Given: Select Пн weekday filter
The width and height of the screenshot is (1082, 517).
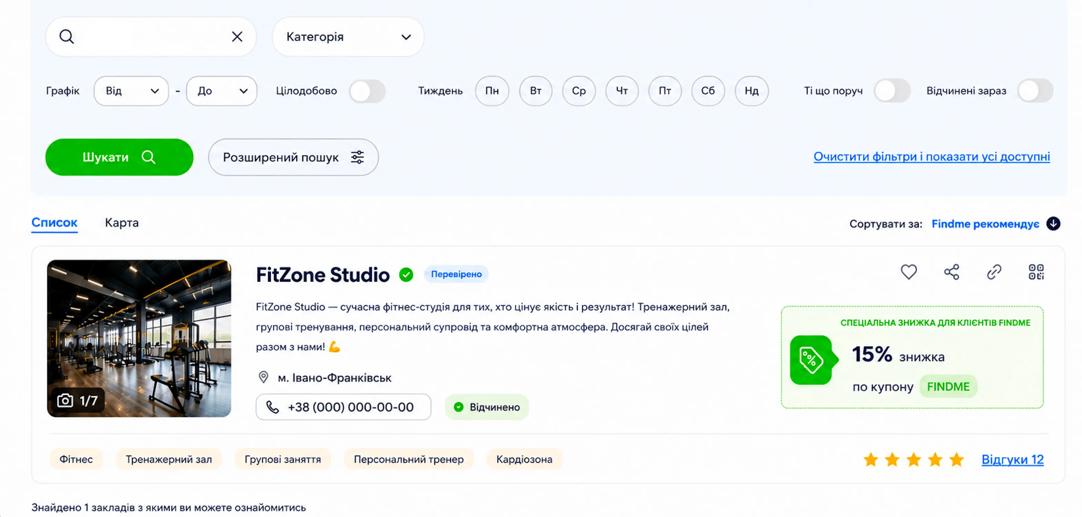Looking at the screenshot, I should pos(492,91).
